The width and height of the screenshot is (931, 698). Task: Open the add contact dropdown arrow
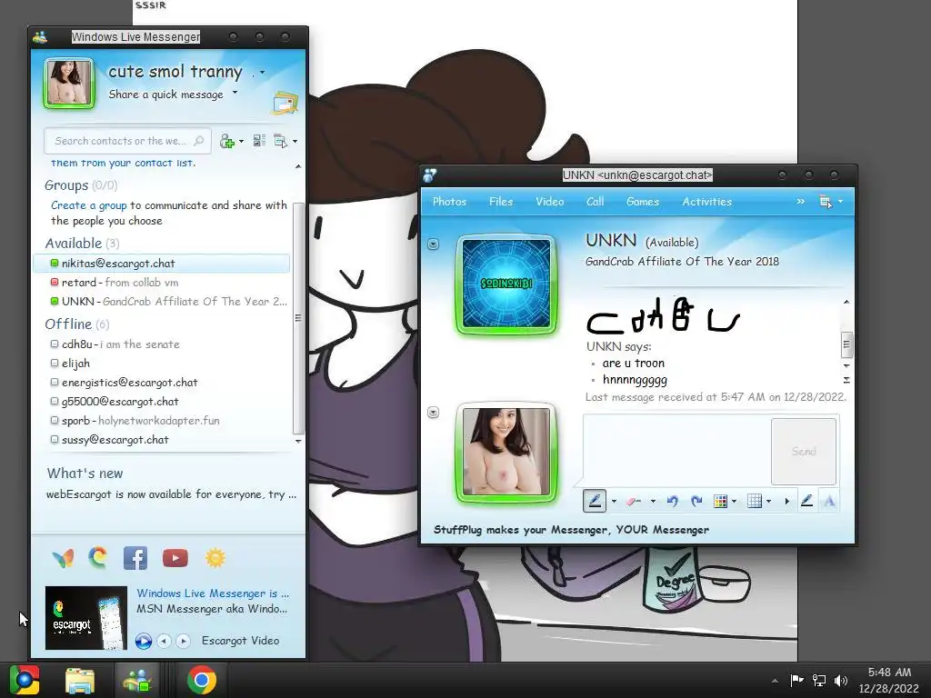241,141
